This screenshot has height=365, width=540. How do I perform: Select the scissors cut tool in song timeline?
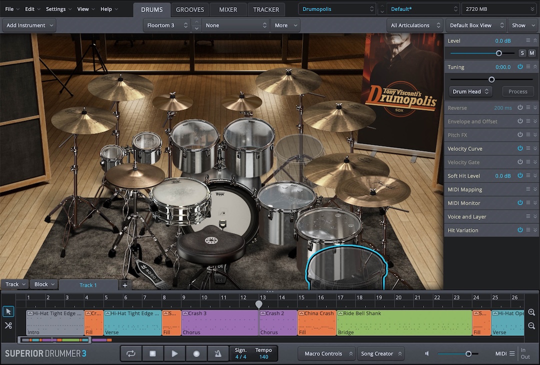[x=8, y=325]
